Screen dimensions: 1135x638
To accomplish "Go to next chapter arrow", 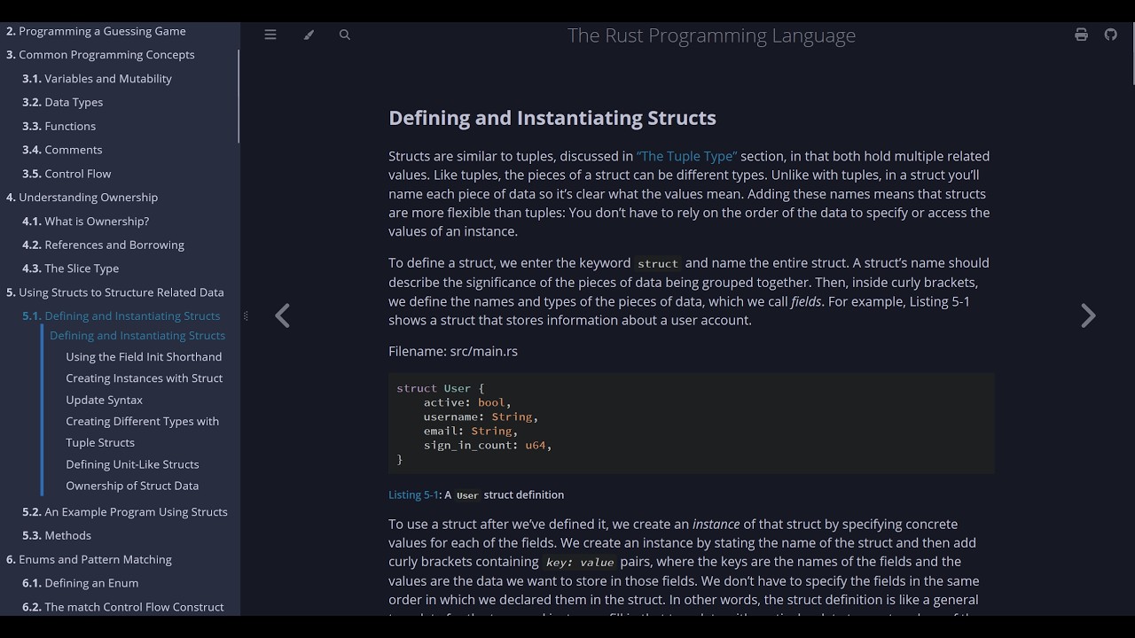I will pos(1088,315).
